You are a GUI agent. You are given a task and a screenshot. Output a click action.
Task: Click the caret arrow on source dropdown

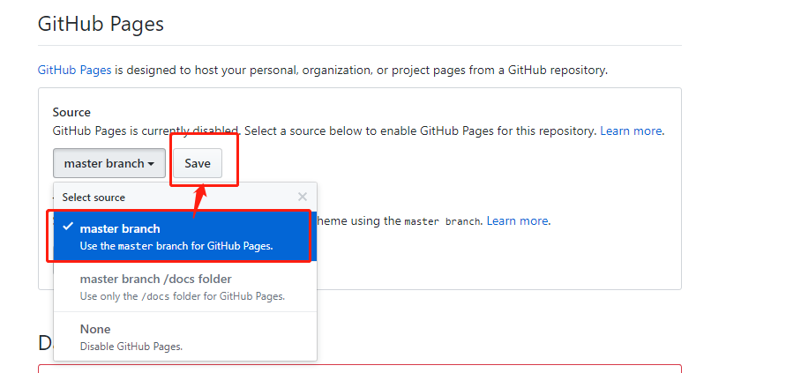tap(152, 164)
